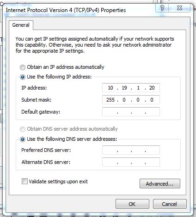The image size is (196, 217).
Task: Click the Help question mark icon
Action: [162, 8]
